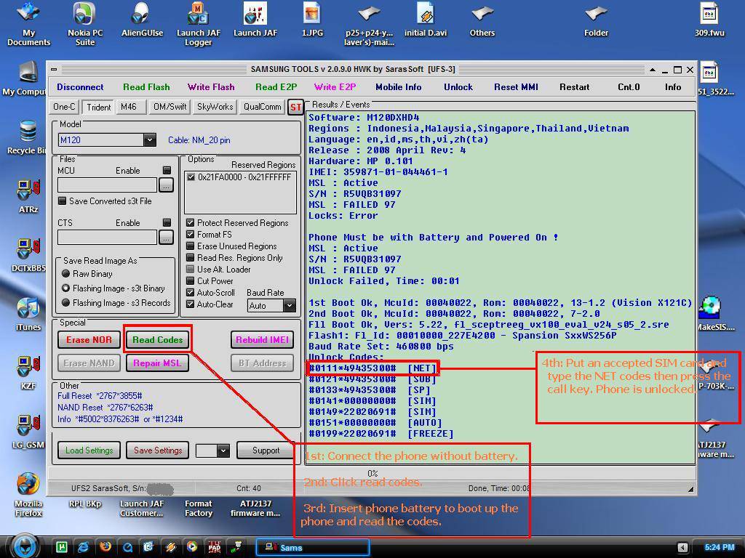The image size is (745, 558).
Task: Choose Flashing Image - s3 Records option
Action: [65, 303]
